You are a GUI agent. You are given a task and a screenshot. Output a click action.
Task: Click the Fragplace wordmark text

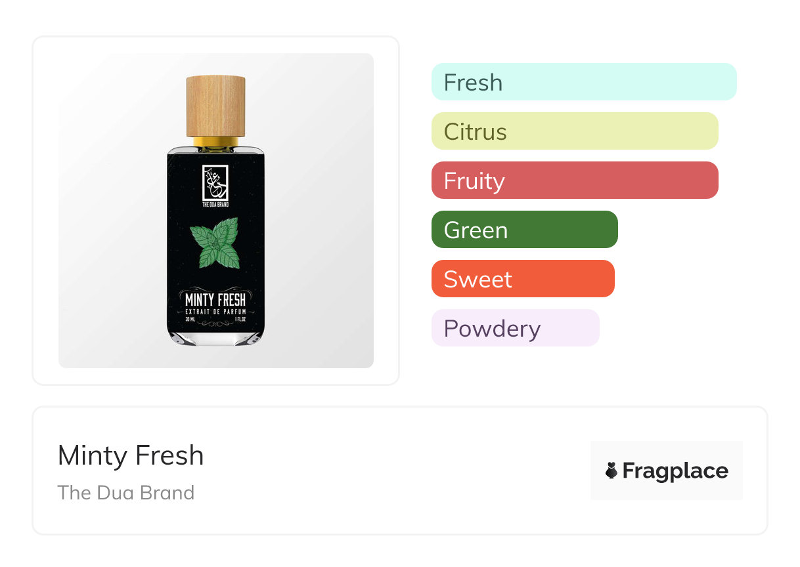tap(675, 471)
